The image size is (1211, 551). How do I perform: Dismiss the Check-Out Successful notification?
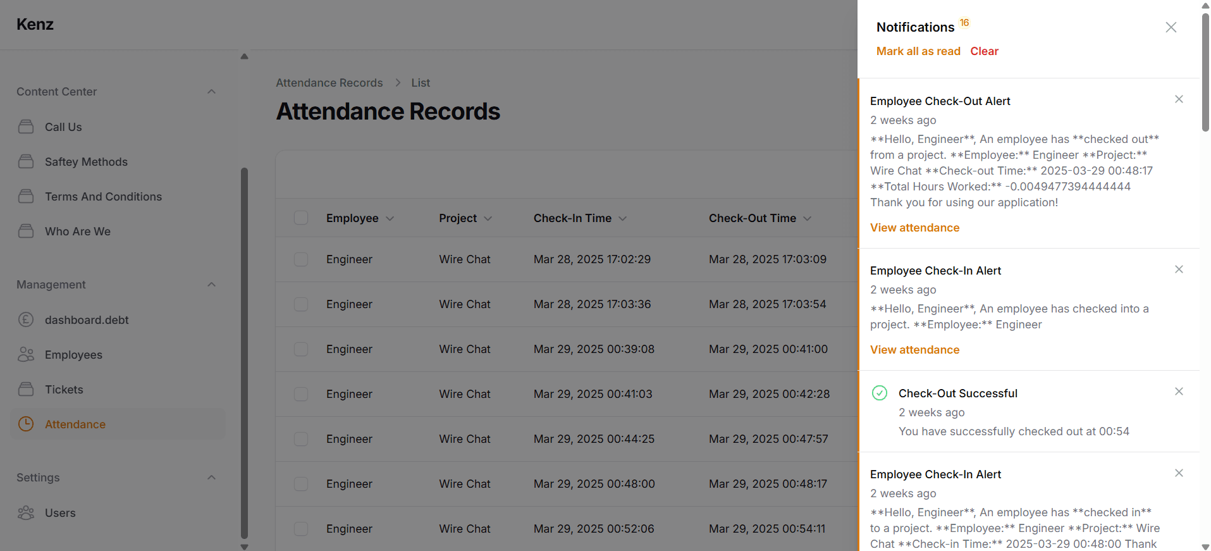click(1179, 392)
